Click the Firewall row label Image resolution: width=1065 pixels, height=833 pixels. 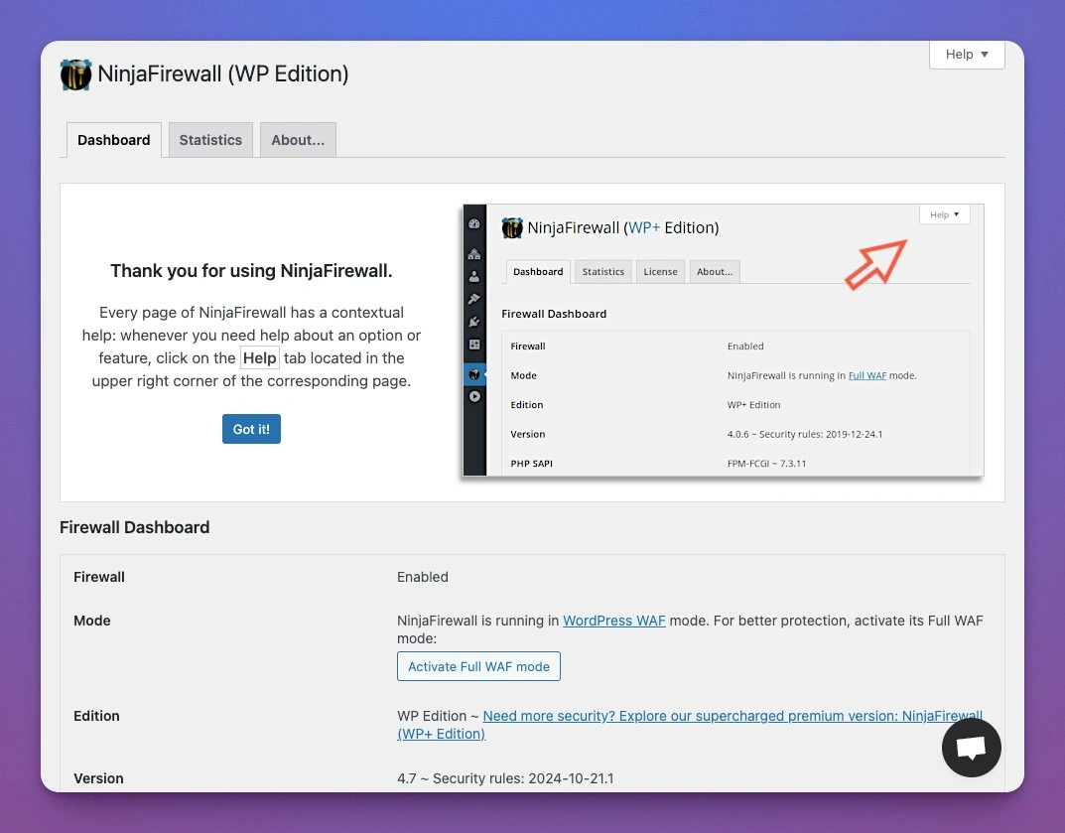tap(99, 577)
